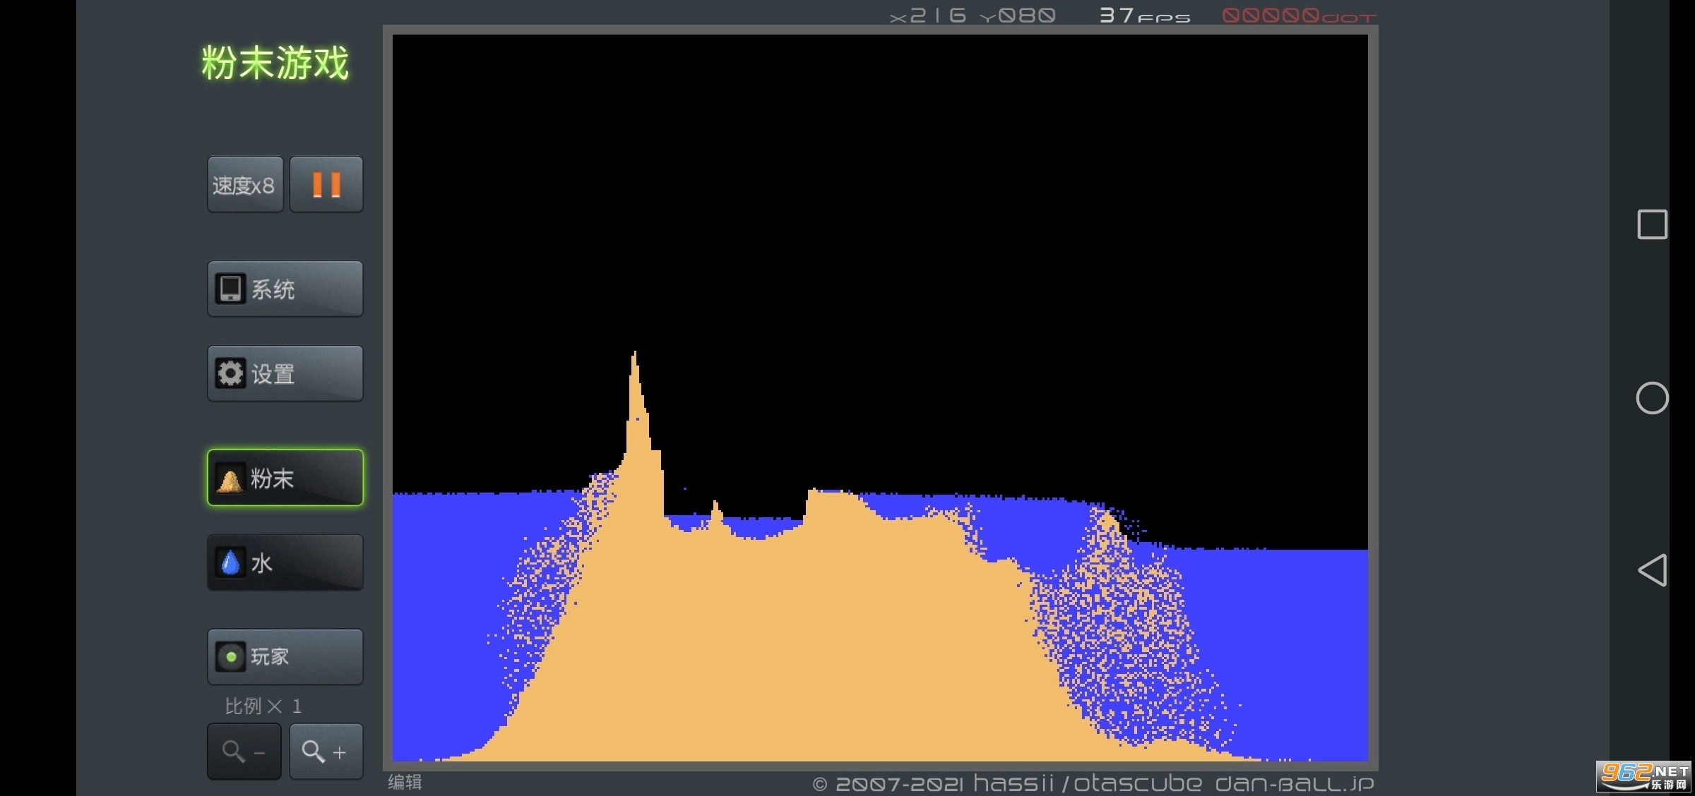
Task: Tap the Android back triangle button
Action: [1652, 570]
